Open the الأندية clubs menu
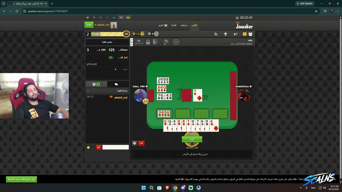The width and height of the screenshot is (342, 192). (174, 25)
